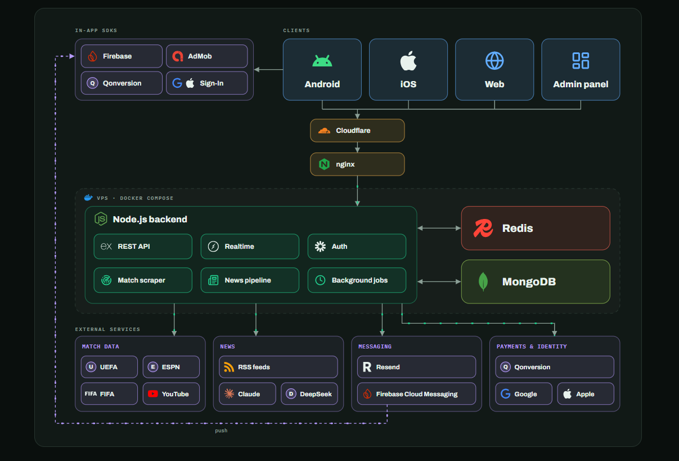Image resolution: width=679 pixels, height=461 pixels.
Task: Click the Cloudflare text label
Action: pyautogui.click(x=353, y=131)
